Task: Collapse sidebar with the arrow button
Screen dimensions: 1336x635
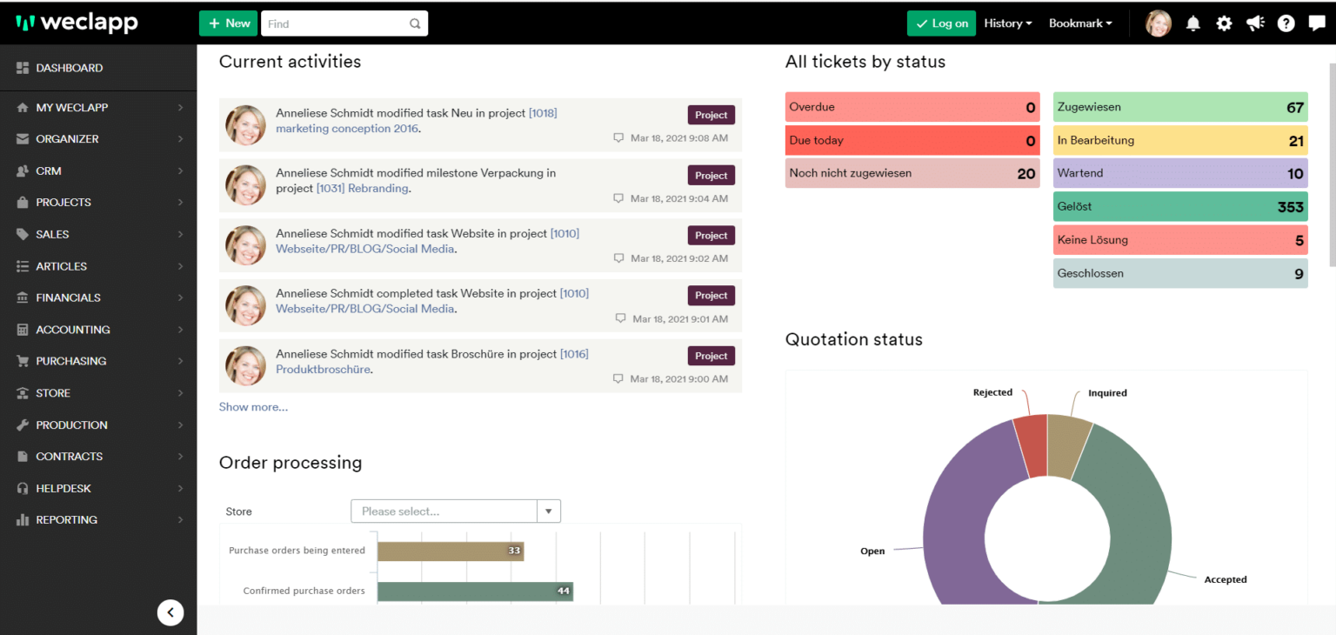Action: (170, 612)
